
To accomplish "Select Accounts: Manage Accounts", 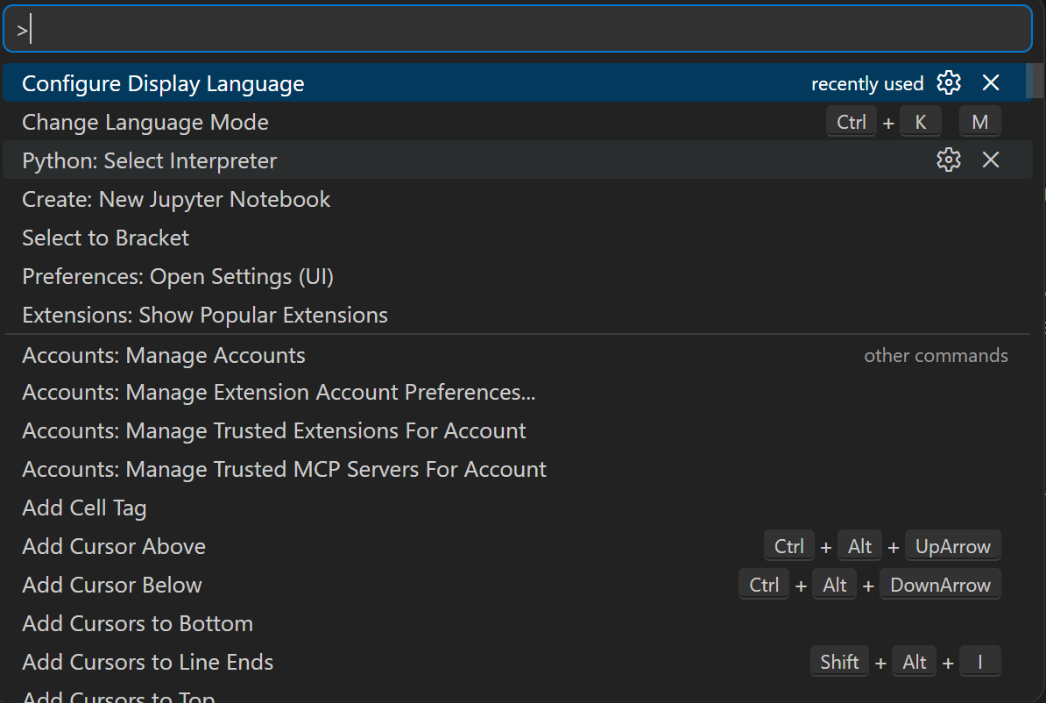I will pos(518,355).
